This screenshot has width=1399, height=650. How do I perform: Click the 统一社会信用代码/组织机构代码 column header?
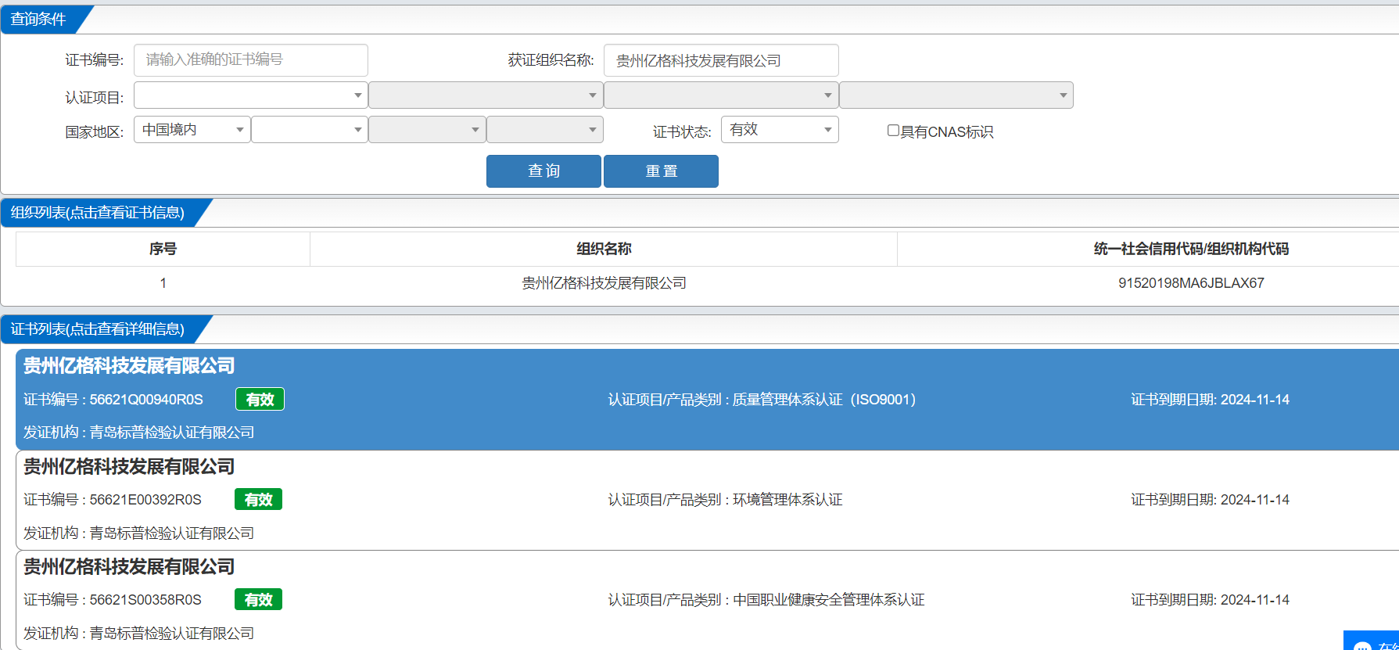[1191, 249]
